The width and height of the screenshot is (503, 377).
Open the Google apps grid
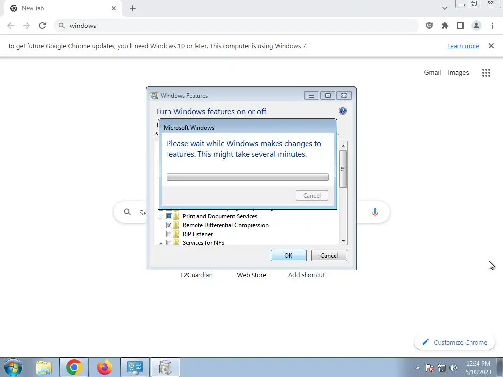point(486,73)
